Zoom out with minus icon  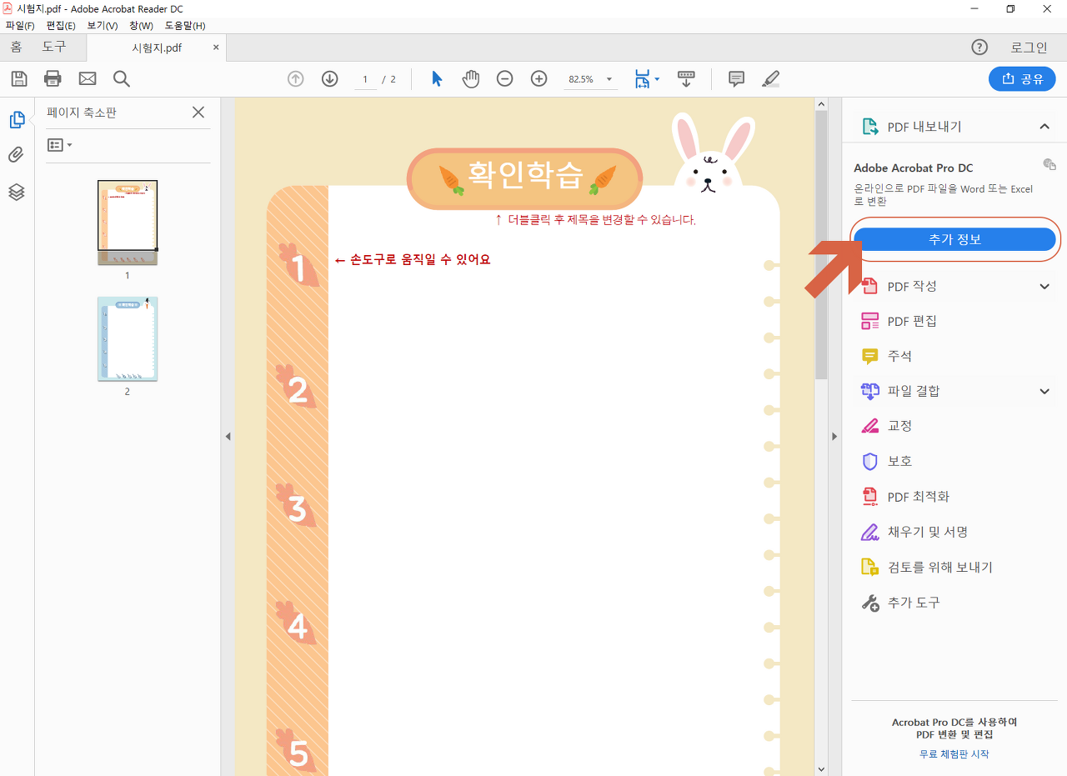[x=504, y=79]
